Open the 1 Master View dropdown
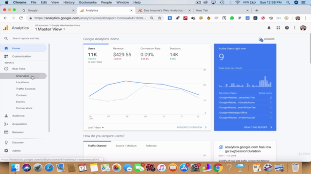Viewport: 311px width, 174px height. pyautogui.click(x=50, y=29)
